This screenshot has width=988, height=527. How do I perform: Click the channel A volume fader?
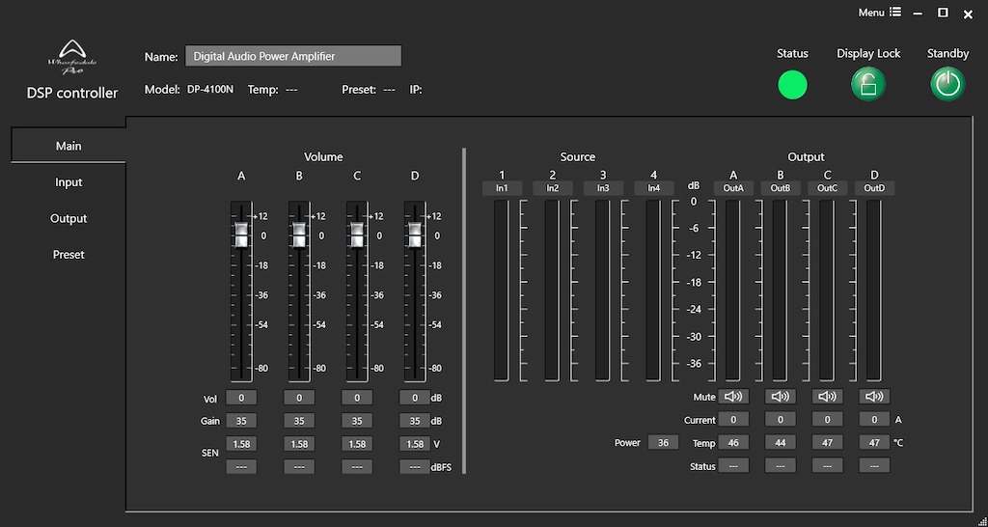point(241,234)
